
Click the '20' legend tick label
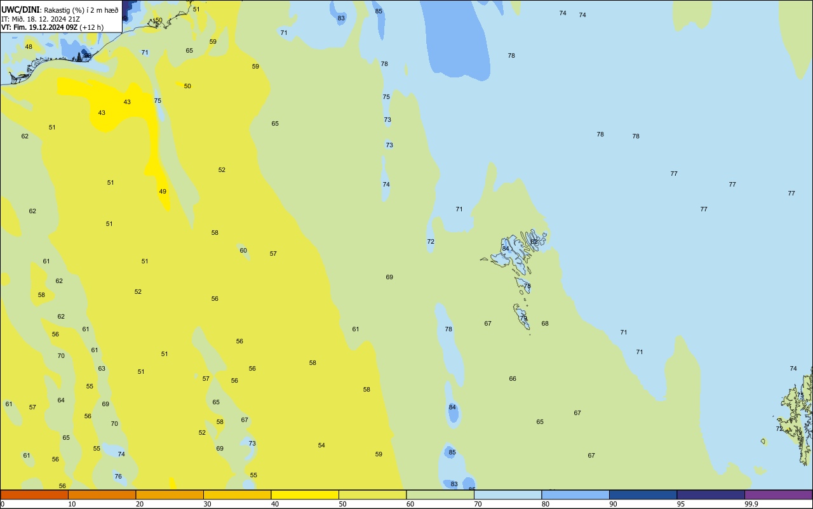click(x=140, y=504)
